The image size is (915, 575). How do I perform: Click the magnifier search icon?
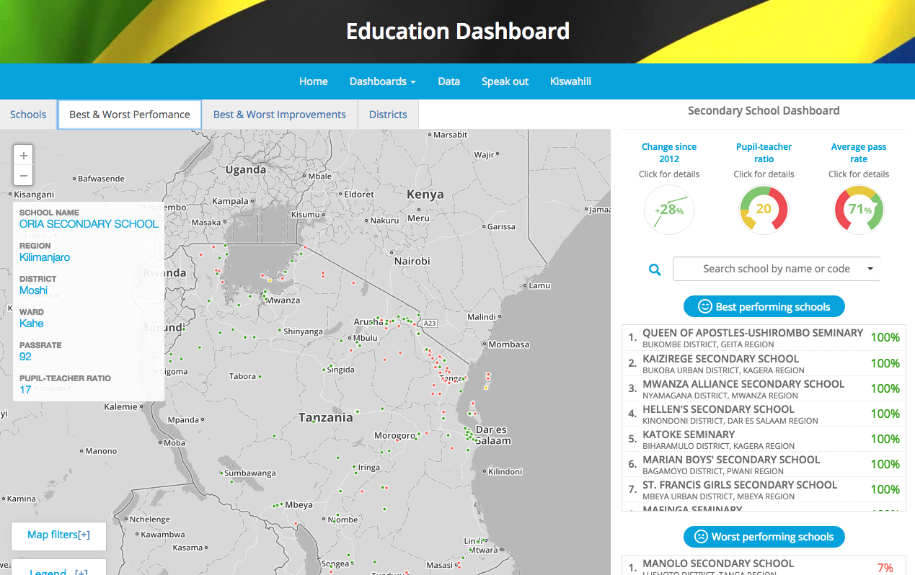point(655,269)
